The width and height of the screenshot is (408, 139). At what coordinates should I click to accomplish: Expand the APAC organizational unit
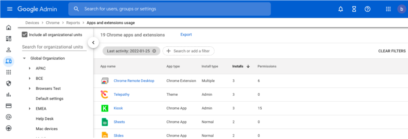coord(30,68)
